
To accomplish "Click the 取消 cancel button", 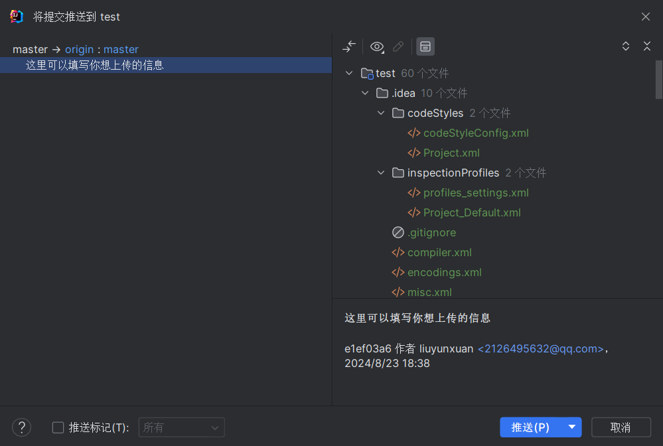I will click(621, 427).
